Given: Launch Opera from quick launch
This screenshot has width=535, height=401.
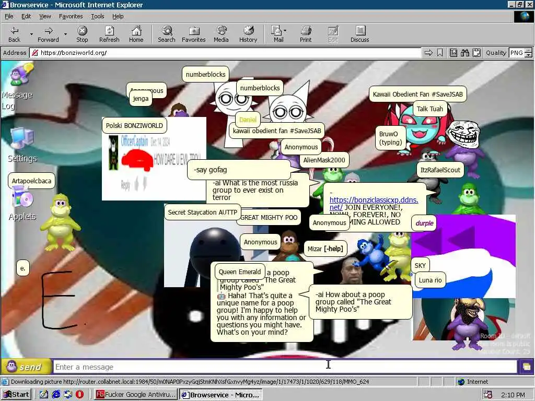Looking at the screenshot, I should point(79,395).
